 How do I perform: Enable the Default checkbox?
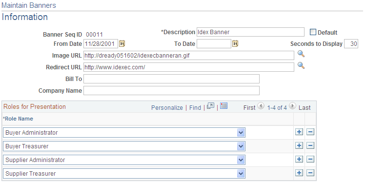click(313, 32)
